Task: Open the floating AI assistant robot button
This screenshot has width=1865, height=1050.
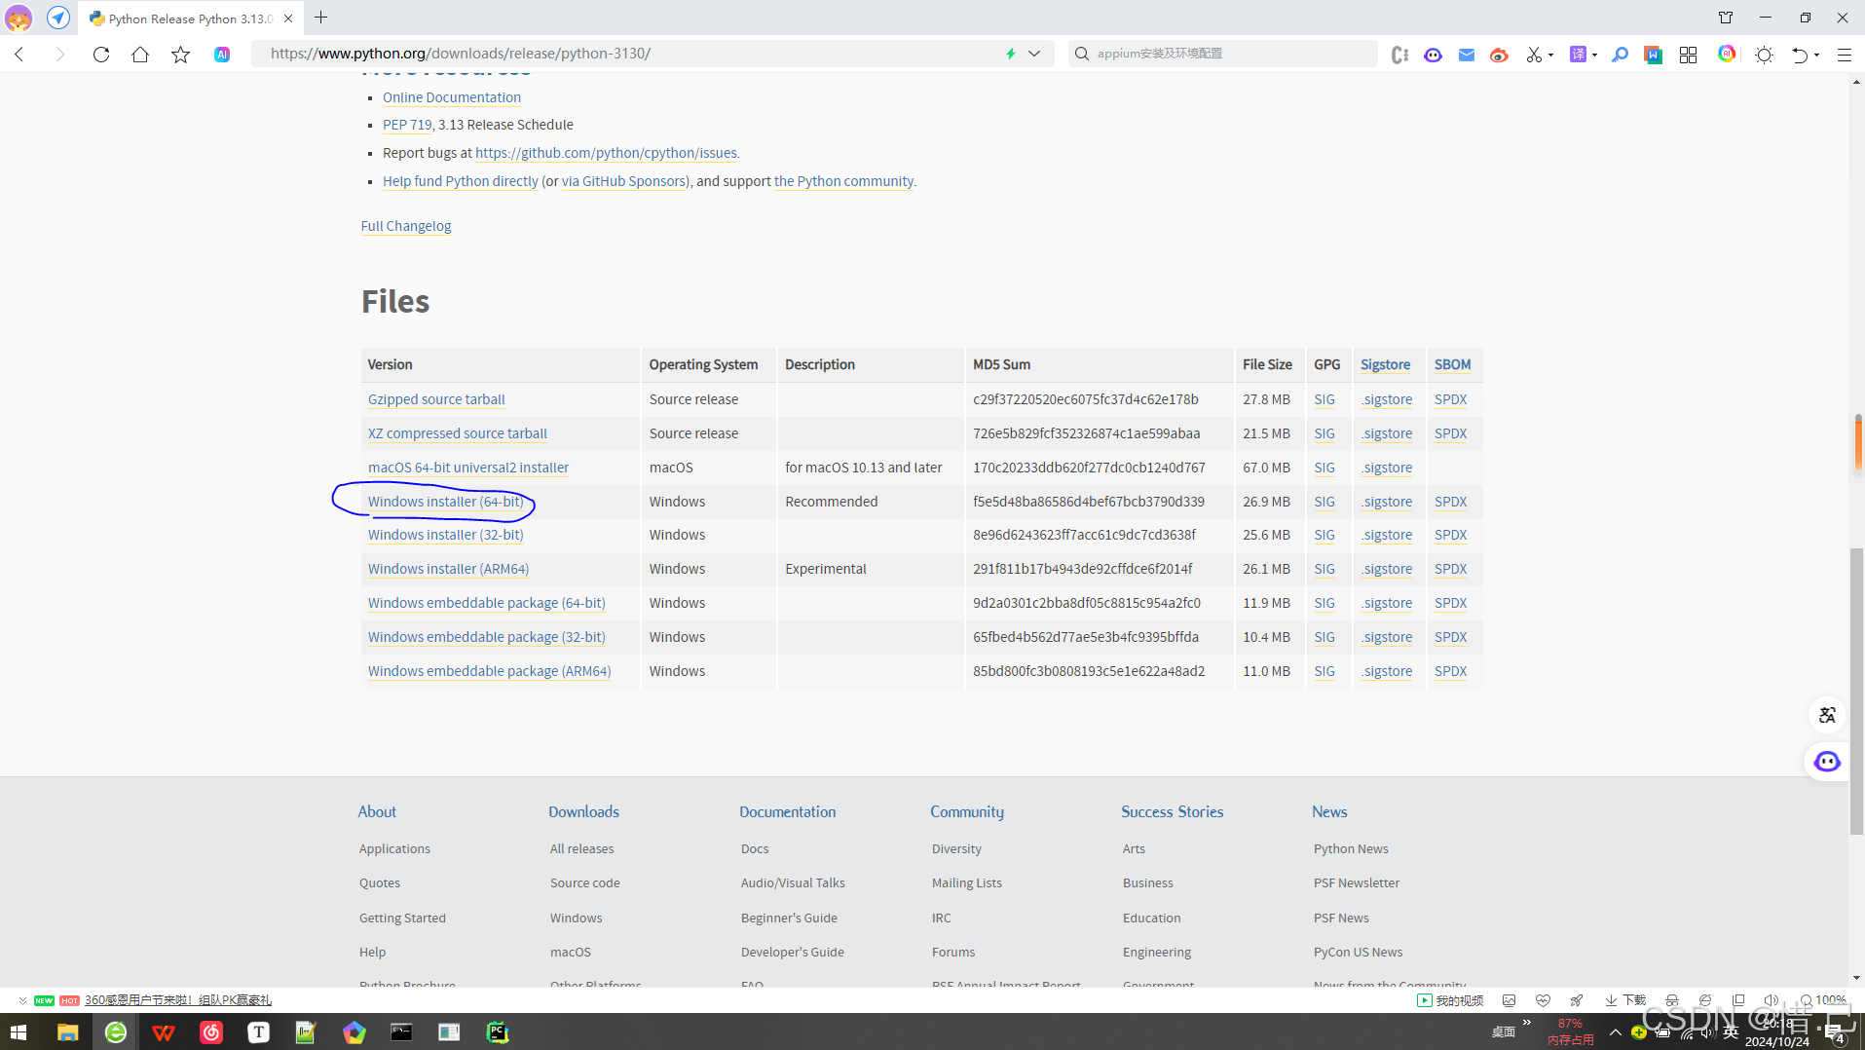Action: (1827, 762)
